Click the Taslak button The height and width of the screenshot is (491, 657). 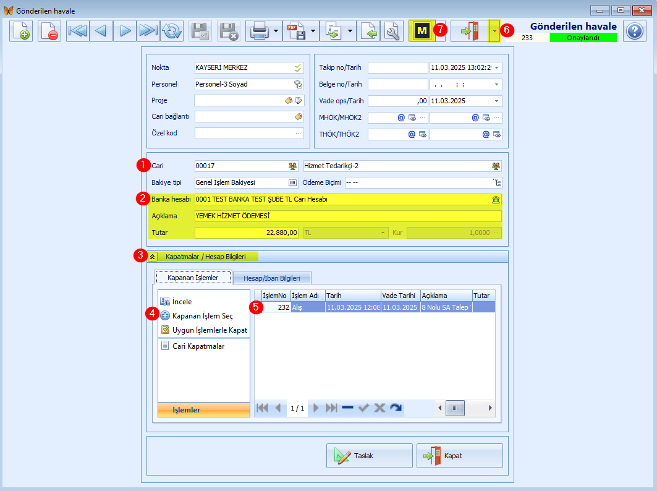369,456
